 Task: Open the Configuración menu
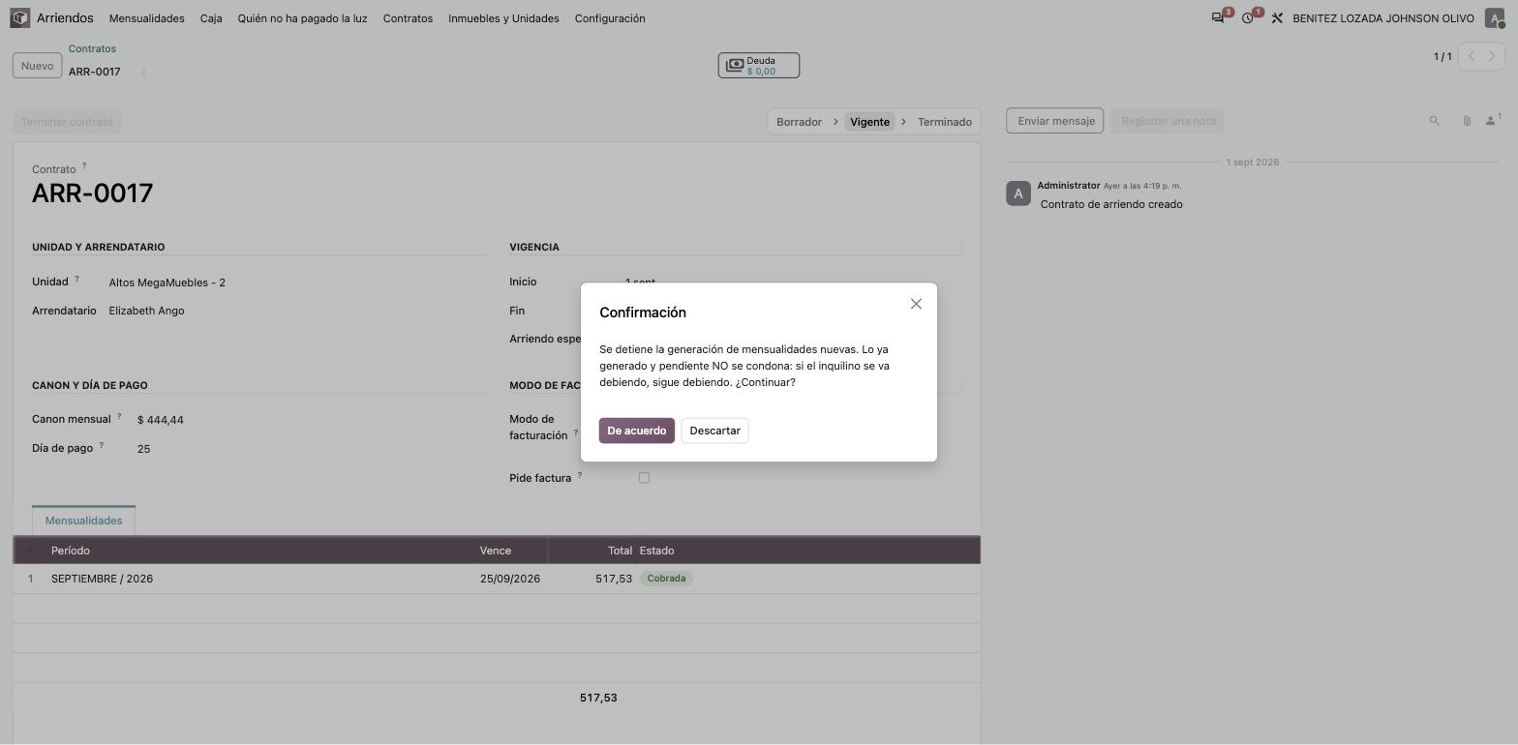(610, 18)
